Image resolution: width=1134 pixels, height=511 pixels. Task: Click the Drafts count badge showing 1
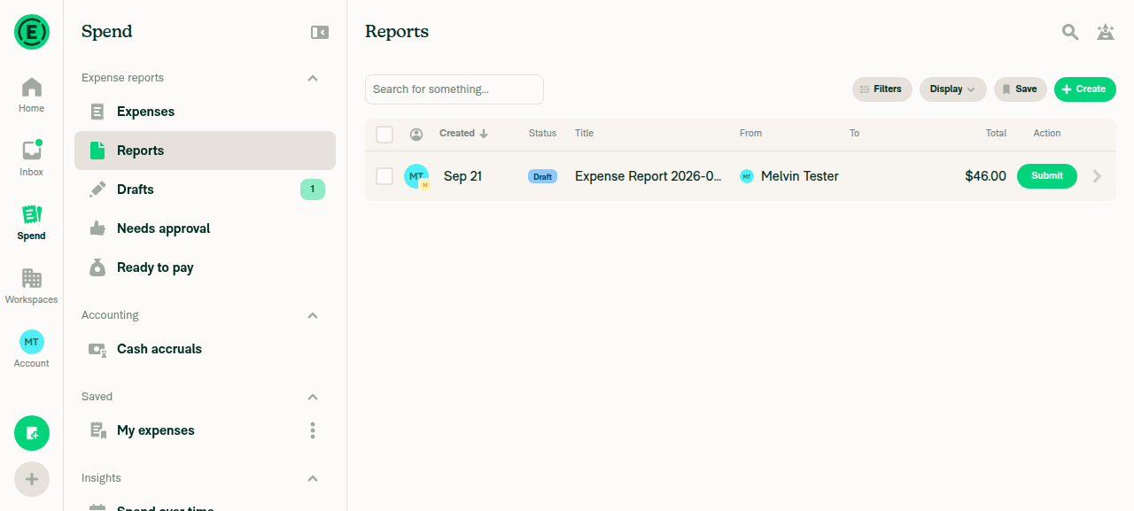click(x=313, y=189)
